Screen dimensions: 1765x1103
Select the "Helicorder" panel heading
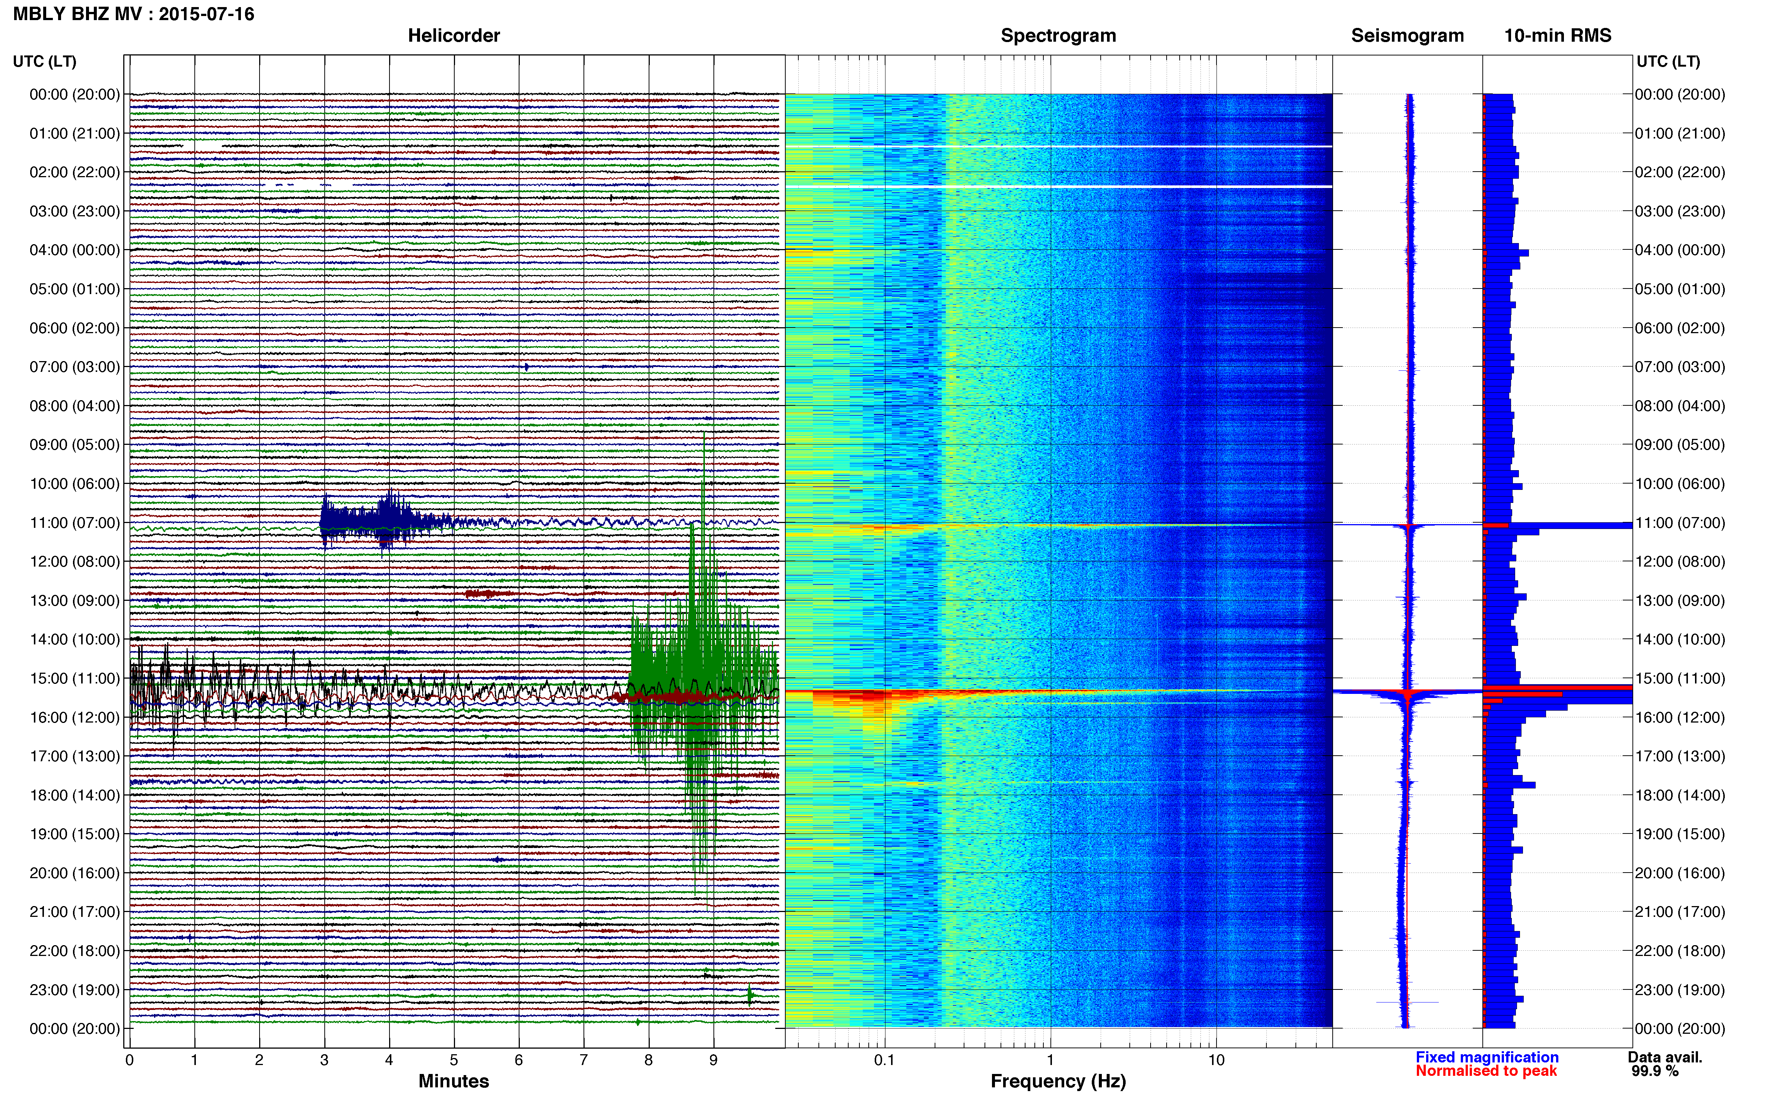(x=453, y=35)
